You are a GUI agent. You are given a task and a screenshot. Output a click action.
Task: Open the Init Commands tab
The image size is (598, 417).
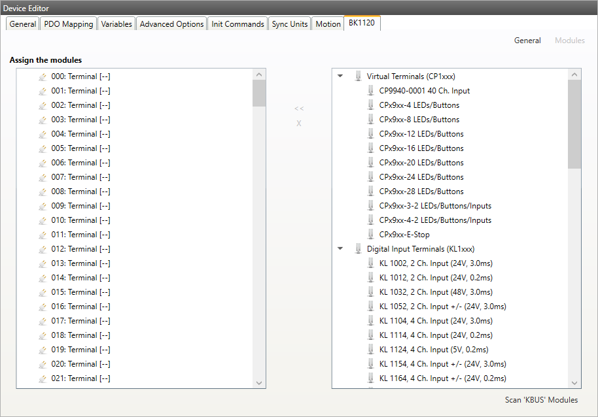(237, 24)
